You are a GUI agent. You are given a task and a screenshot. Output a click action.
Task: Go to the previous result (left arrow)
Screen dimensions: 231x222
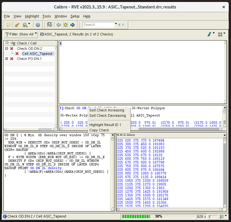tap(59, 25)
